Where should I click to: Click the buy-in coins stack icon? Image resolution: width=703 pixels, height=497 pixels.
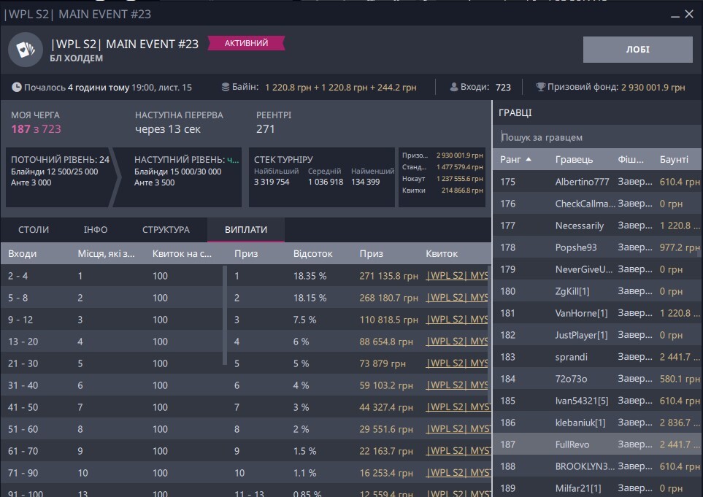pyautogui.click(x=226, y=88)
